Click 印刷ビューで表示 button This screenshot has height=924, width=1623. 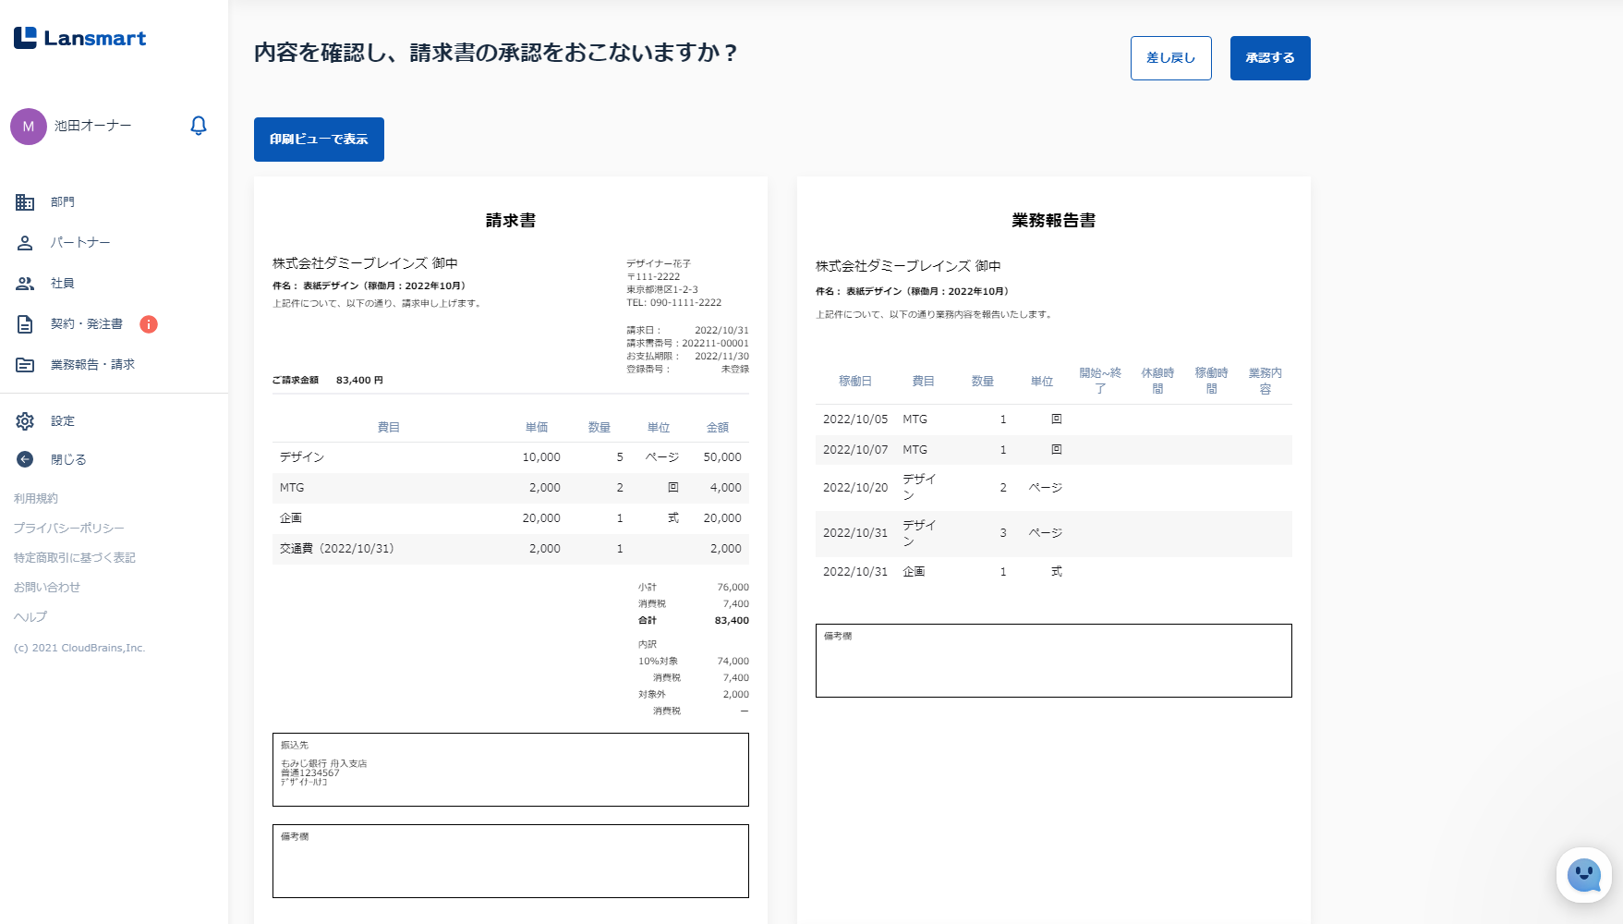(x=319, y=140)
